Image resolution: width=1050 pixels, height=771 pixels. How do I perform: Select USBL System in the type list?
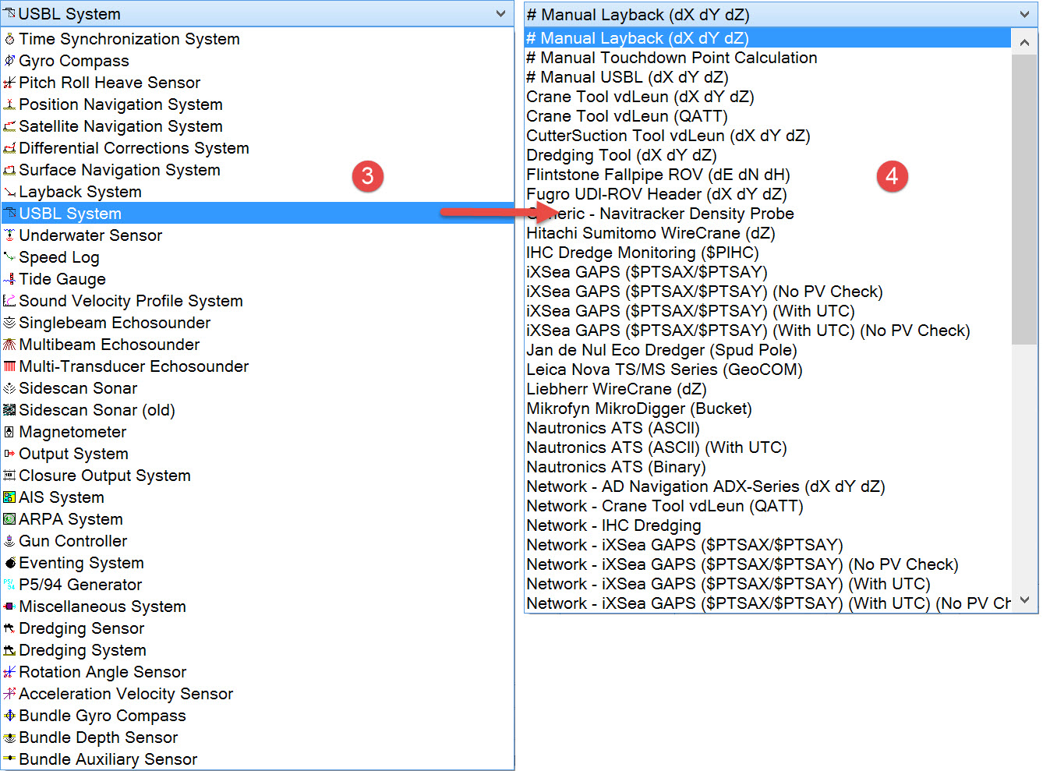pos(257,214)
